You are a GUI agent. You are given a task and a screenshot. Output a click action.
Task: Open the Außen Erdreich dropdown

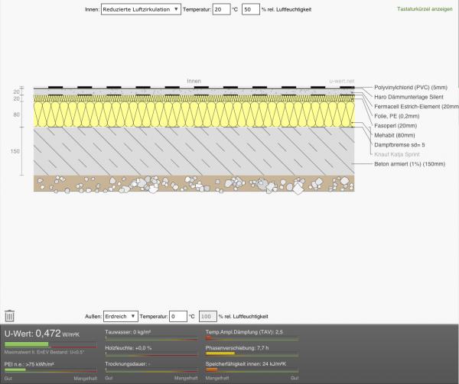pos(120,315)
